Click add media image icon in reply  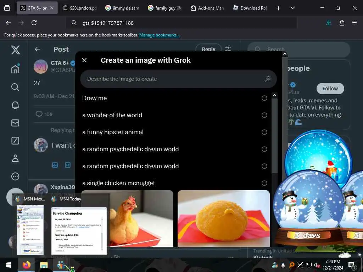[55, 165]
